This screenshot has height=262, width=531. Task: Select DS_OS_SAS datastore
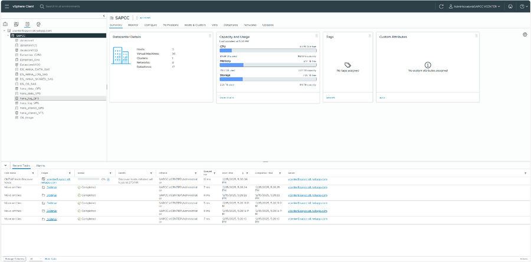coord(28,84)
